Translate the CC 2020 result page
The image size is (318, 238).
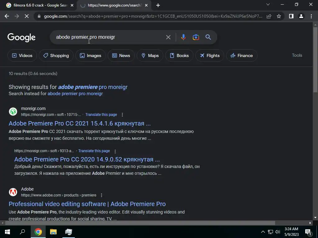click(x=94, y=151)
